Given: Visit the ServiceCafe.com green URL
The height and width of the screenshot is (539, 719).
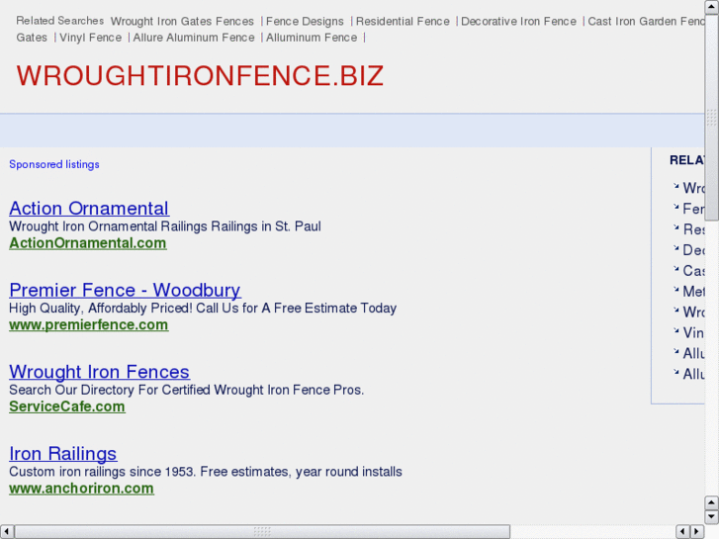Looking at the screenshot, I should (67, 406).
